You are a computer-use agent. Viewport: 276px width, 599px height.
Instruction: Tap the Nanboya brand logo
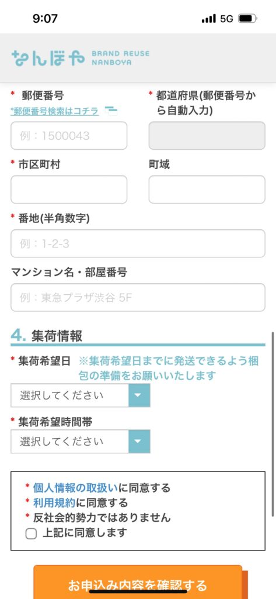point(81,58)
